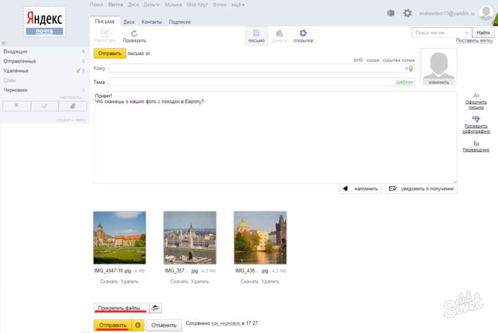Open the Подписки tab
498x333 pixels.
[180, 22]
